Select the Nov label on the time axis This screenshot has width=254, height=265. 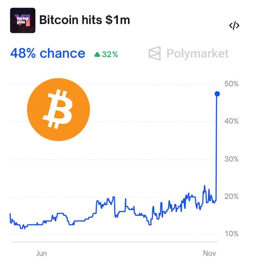pos(209,253)
